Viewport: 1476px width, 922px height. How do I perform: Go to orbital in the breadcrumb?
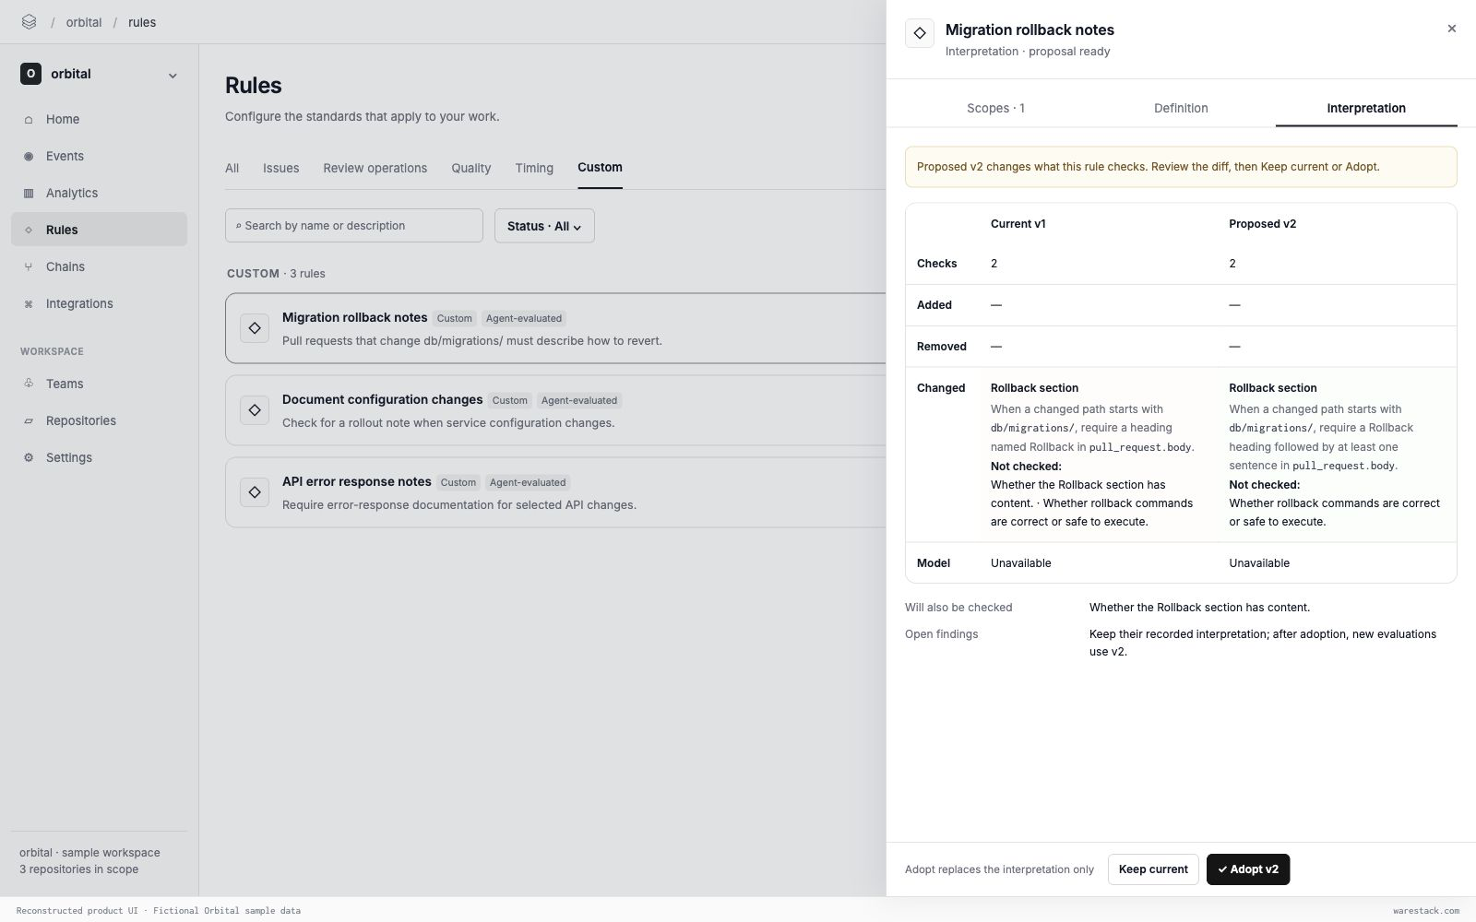pos(84,22)
